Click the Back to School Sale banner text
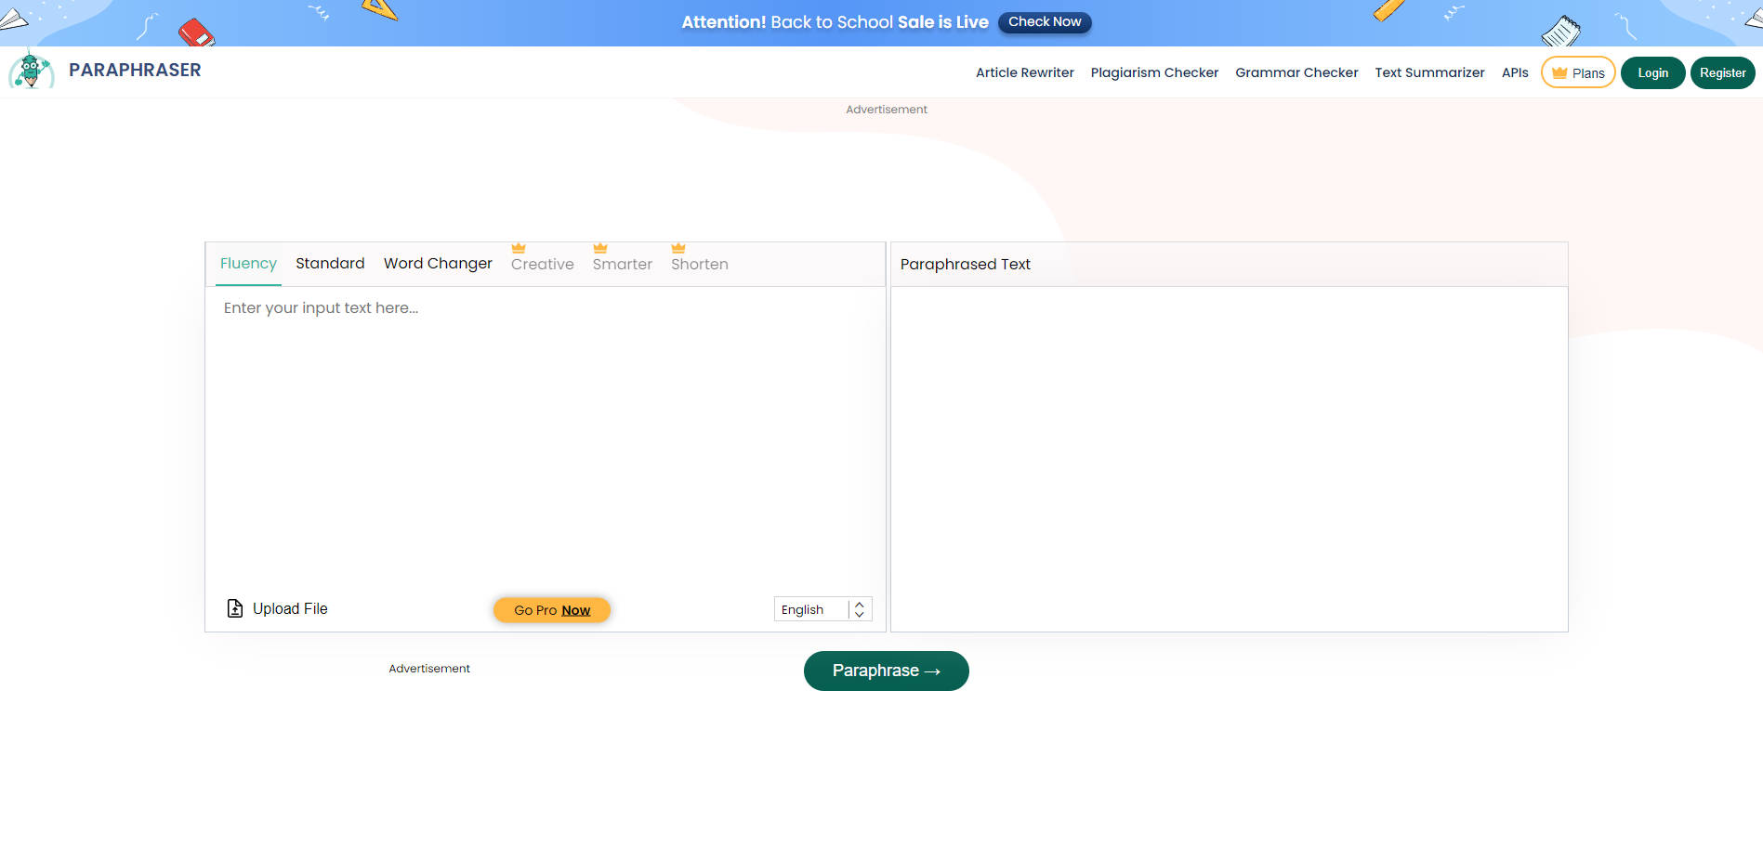Screen dimensions: 1763x860 (x=835, y=21)
